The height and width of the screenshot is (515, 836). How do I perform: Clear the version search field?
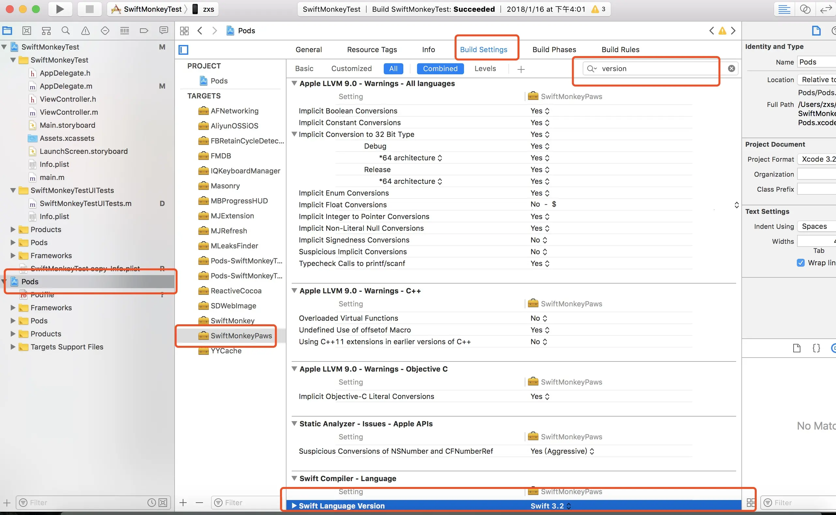(731, 68)
